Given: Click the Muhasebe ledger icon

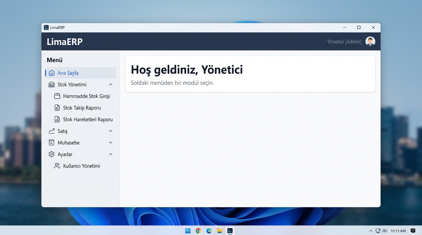Looking at the screenshot, I should [52, 143].
